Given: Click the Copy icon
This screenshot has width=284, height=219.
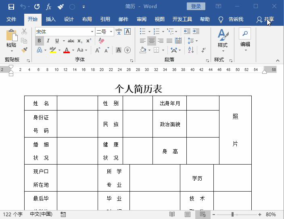Looking at the screenshot, I should point(24,41).
